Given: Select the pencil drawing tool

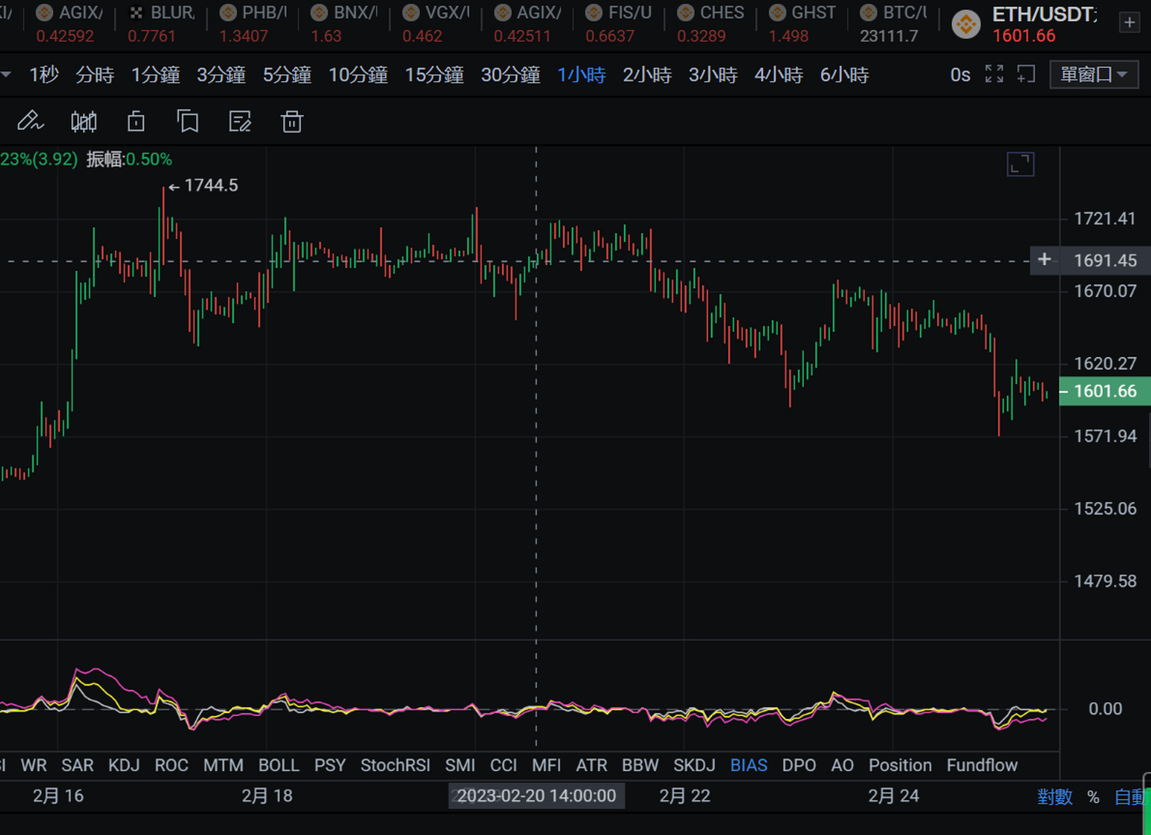Looking at the screenshot, I should click(29, 121).
